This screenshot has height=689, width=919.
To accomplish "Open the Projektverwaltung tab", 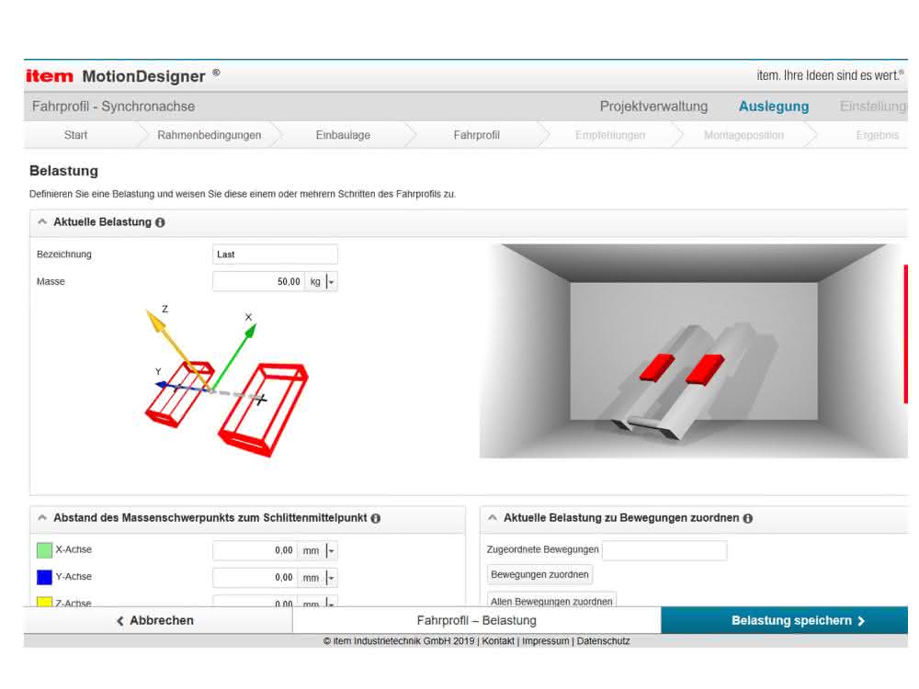I will pyautogui.click(x=653, y=107).
